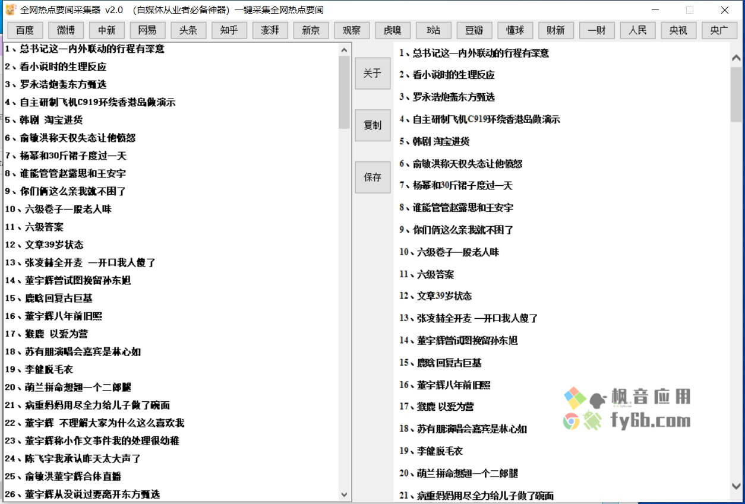Select the 虎嗅 button
Screen dimensions: 745x504
pyautogui.click(x=393, y=30)
